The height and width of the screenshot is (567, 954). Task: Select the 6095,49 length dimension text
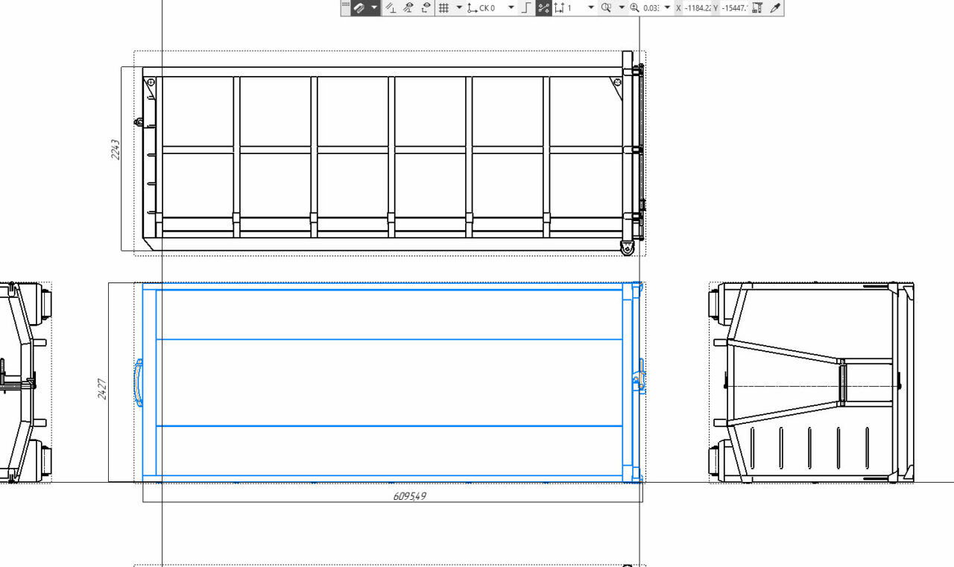(409, 495)
